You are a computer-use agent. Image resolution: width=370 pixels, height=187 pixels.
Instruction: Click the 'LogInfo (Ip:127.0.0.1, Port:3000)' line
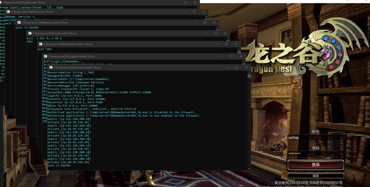pos(75,96)
